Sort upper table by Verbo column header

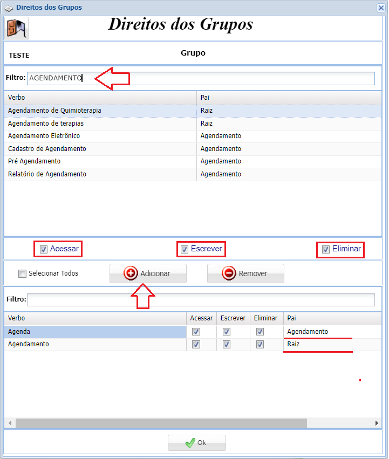[x=100, y=98]
